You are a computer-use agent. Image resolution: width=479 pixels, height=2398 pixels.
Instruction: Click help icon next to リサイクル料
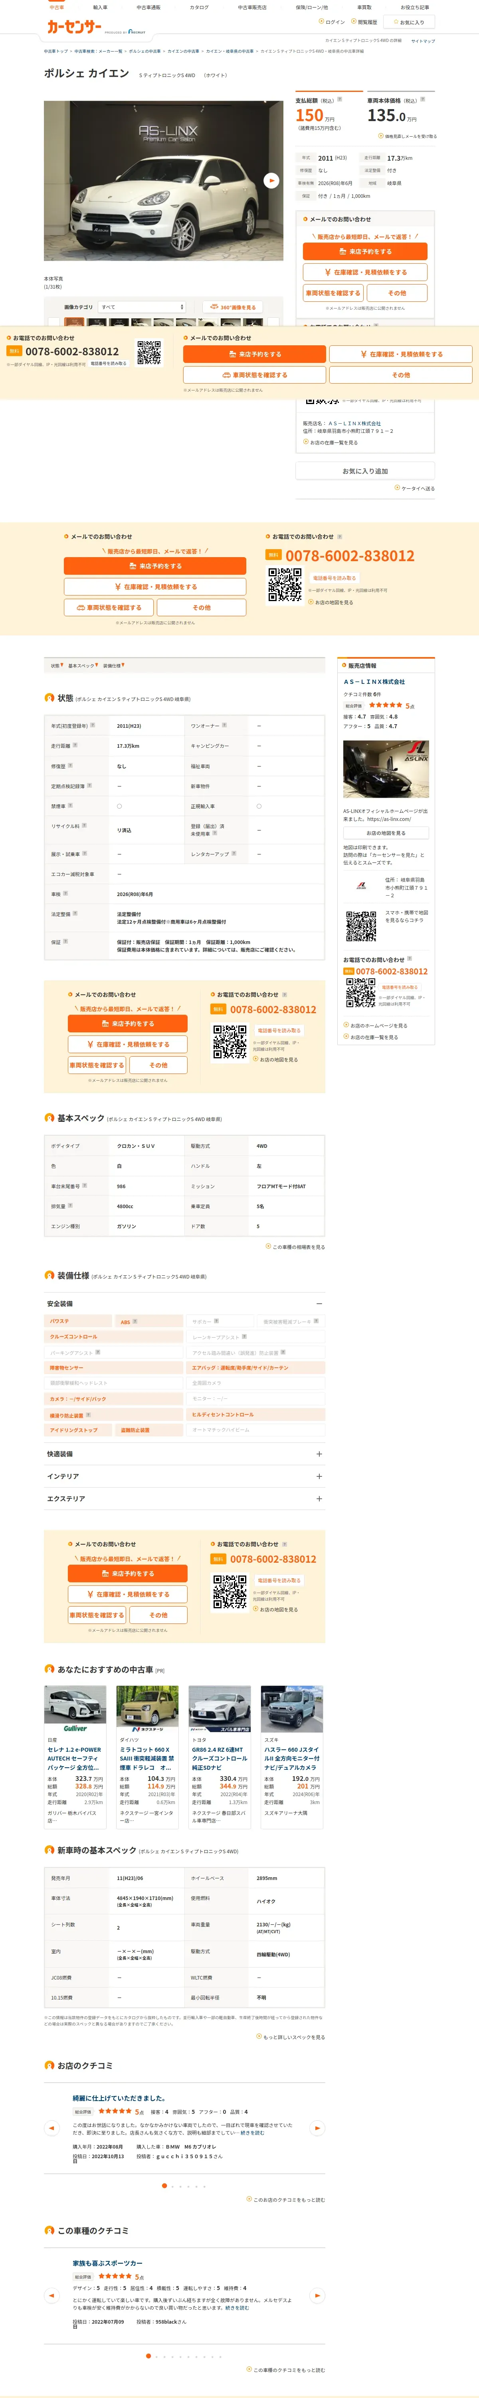click(84, 825)
